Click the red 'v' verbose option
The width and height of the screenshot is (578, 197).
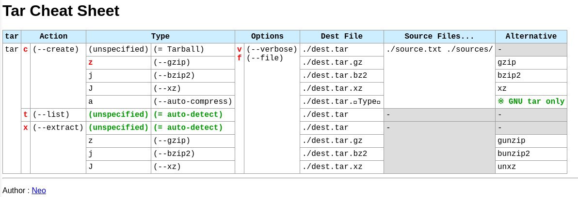[x=239, y=50]
